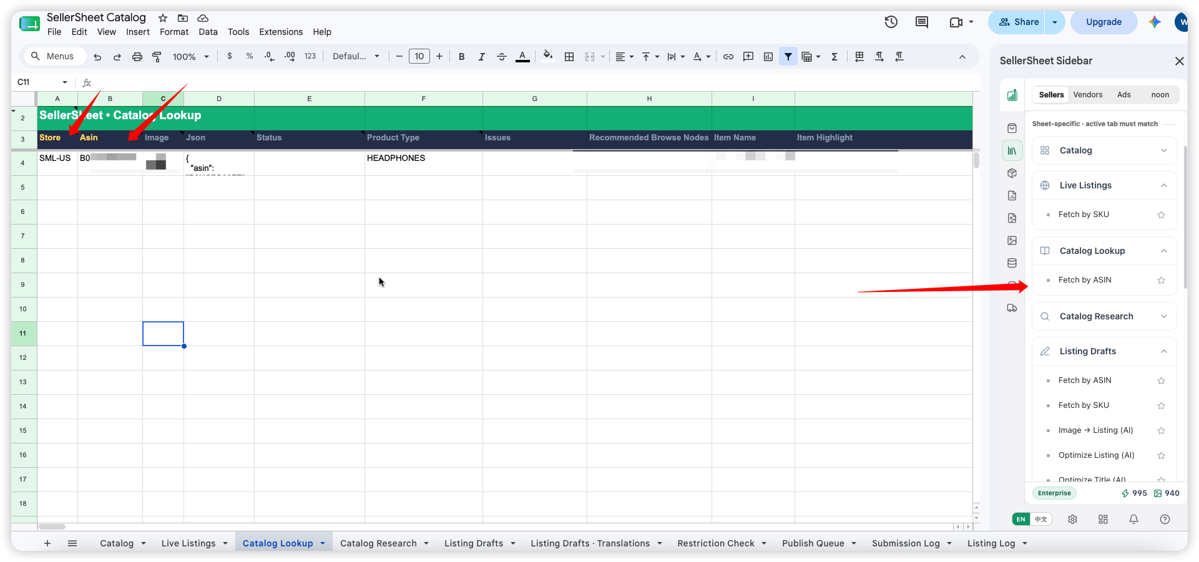Add a new sheet
1199x562 pixels.
pyautogui.click(x=47, y=543)
